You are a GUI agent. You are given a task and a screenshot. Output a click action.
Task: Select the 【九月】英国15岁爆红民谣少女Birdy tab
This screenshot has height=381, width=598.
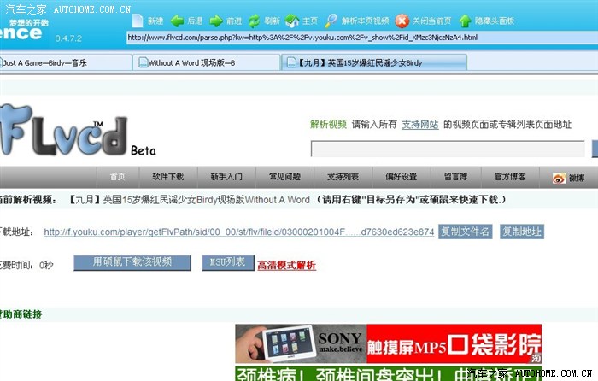(359, 62)
